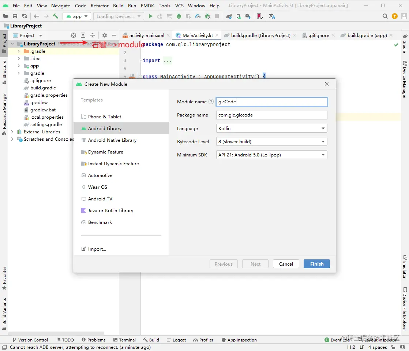Switch to build.gradle (LibraryProject) tab

click(x=260, y=35)
